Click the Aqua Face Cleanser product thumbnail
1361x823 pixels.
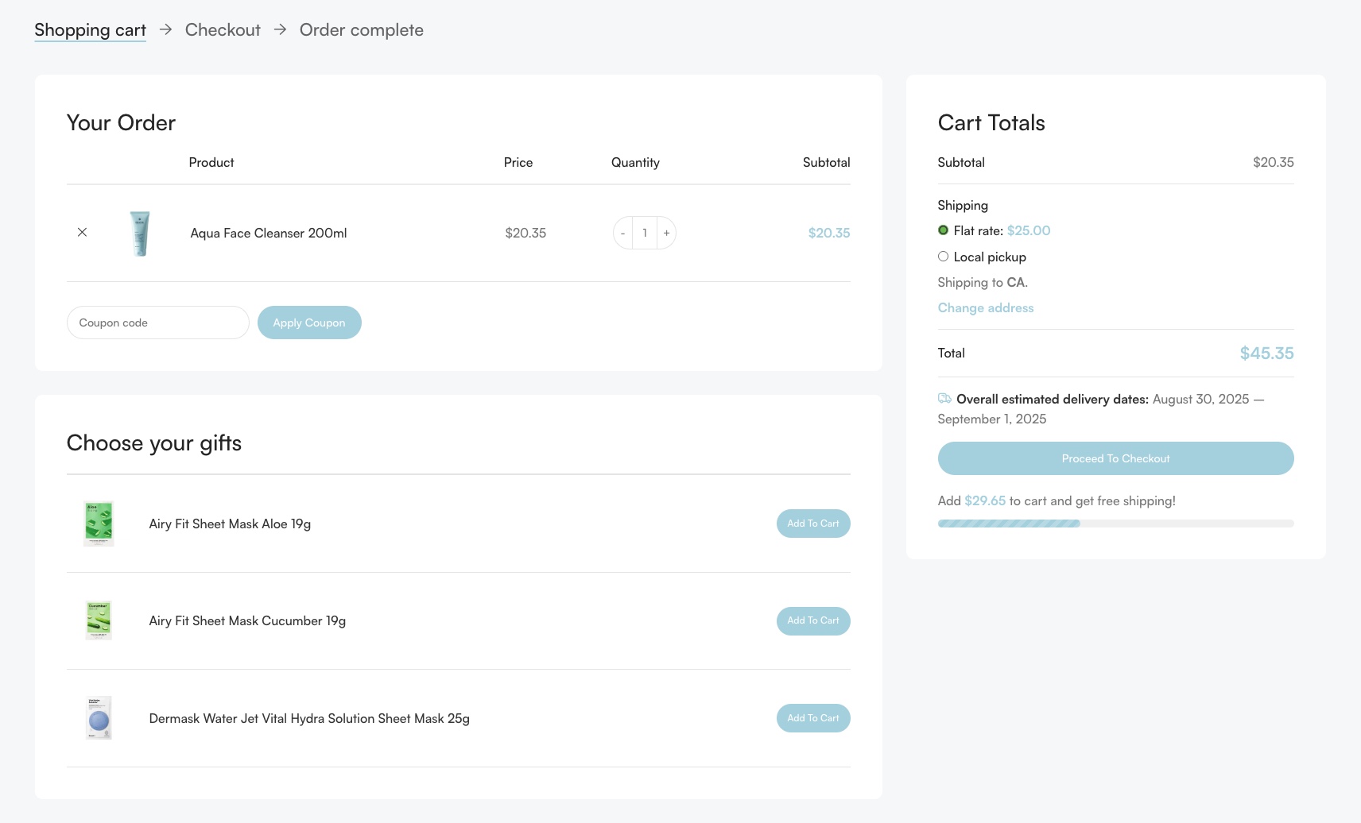[140, 234]
